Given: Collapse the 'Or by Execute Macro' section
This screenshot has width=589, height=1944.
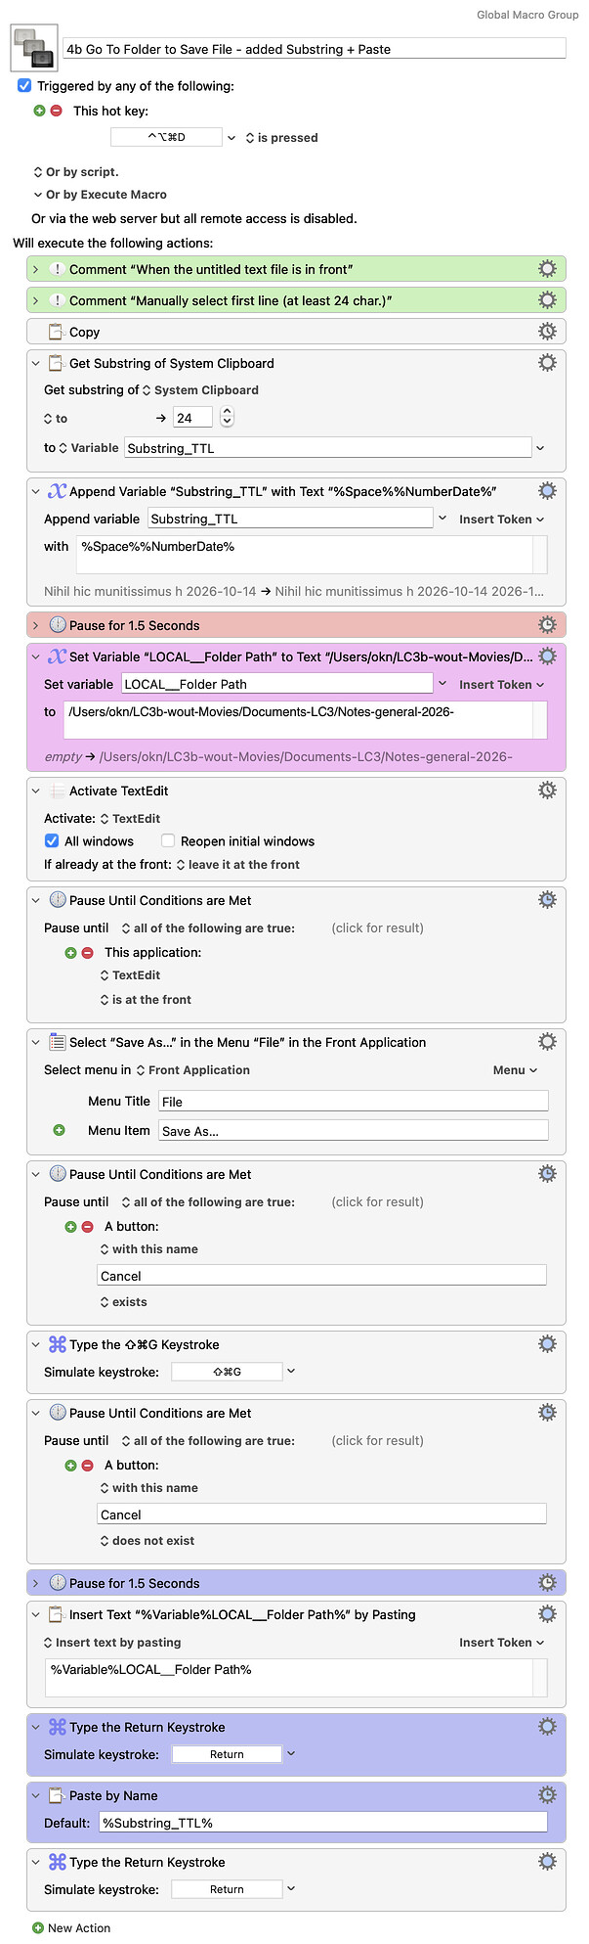Looking at the screenshot, I should point(38,195).
